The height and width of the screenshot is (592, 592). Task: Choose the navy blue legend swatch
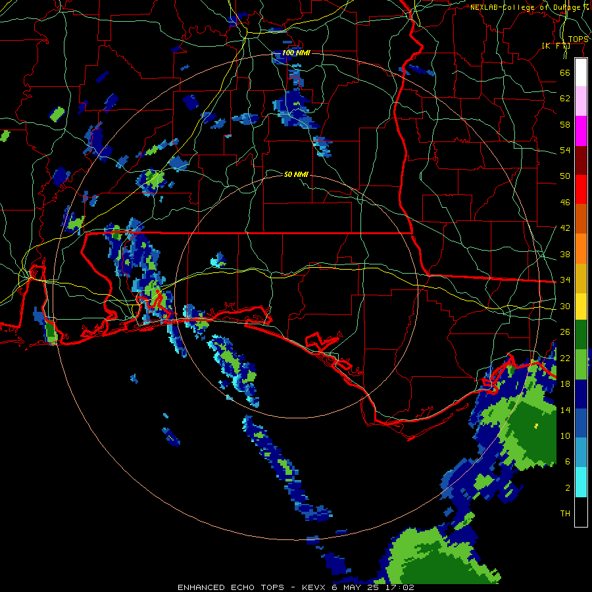(581, 394)
